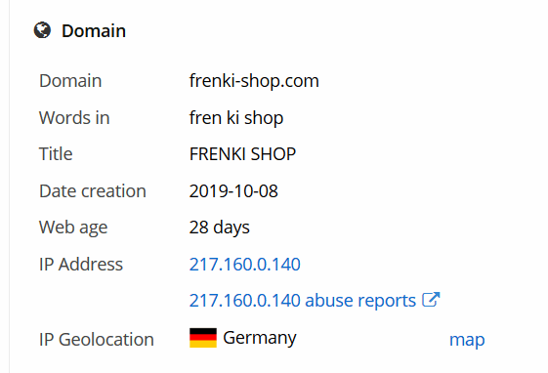The height and width of the screenshot is (373, 548).
Task: Click the 'Title' row label
Action: [56, 154]
